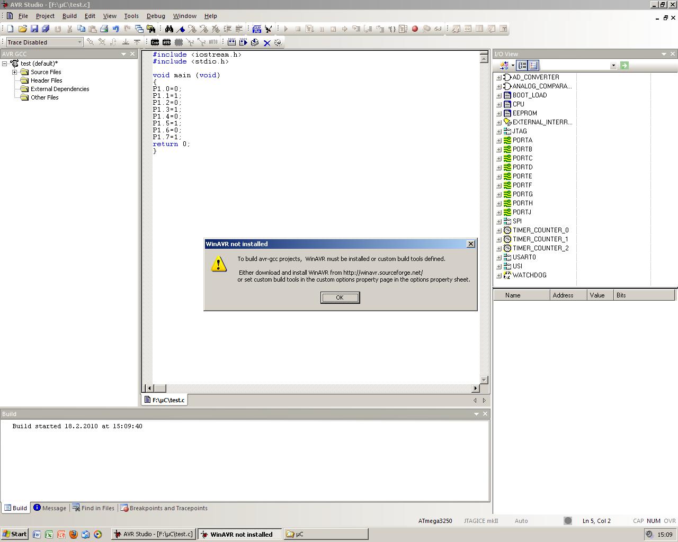Image resolution: width=678 pixels, height=542 pixels.
Task: Click the AVR programmer chip icon
Action: pos(166,42)
